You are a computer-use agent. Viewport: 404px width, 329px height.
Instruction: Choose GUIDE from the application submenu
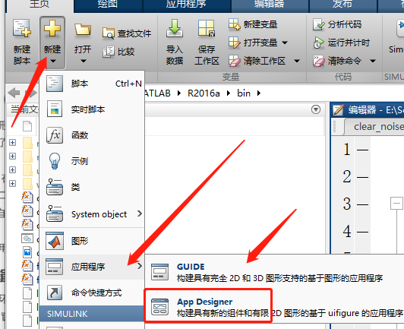(x=273, y=272)
